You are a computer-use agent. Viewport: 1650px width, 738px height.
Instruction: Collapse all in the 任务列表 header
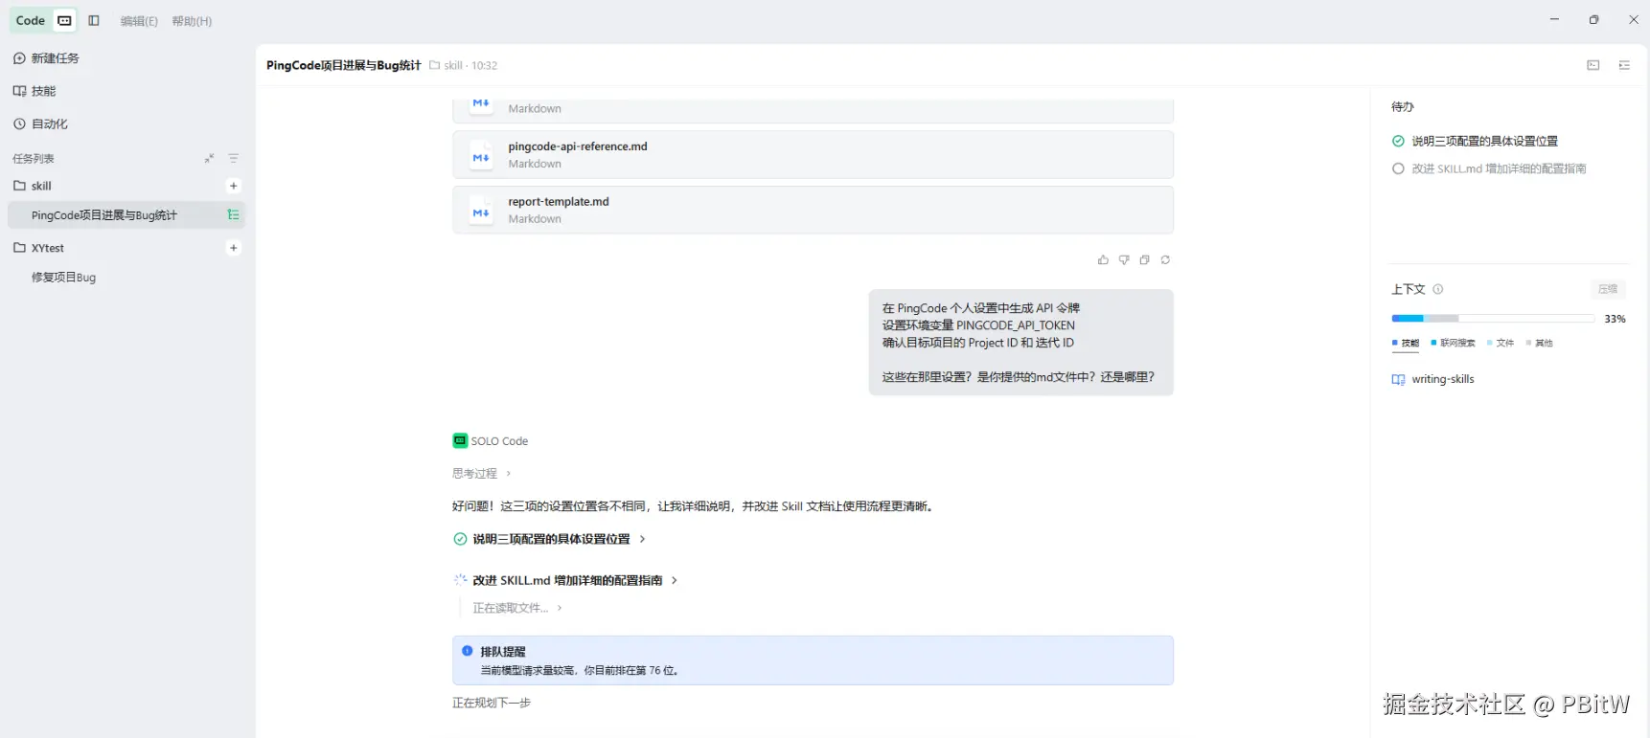click(209, 159)
